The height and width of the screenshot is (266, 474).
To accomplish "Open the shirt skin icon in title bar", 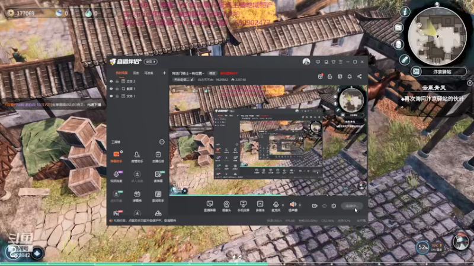I will click(334, 62).
